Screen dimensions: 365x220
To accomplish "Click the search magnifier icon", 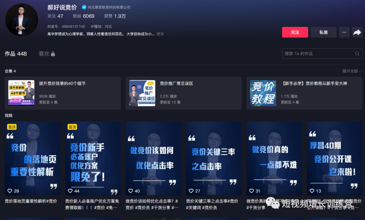I will [x=357, y=54].
